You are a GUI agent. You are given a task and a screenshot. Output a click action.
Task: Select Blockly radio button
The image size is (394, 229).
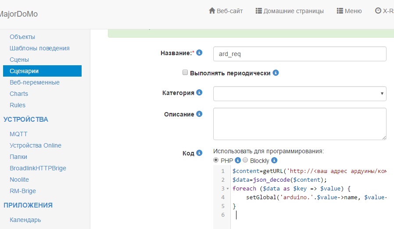tap(245, 160)
